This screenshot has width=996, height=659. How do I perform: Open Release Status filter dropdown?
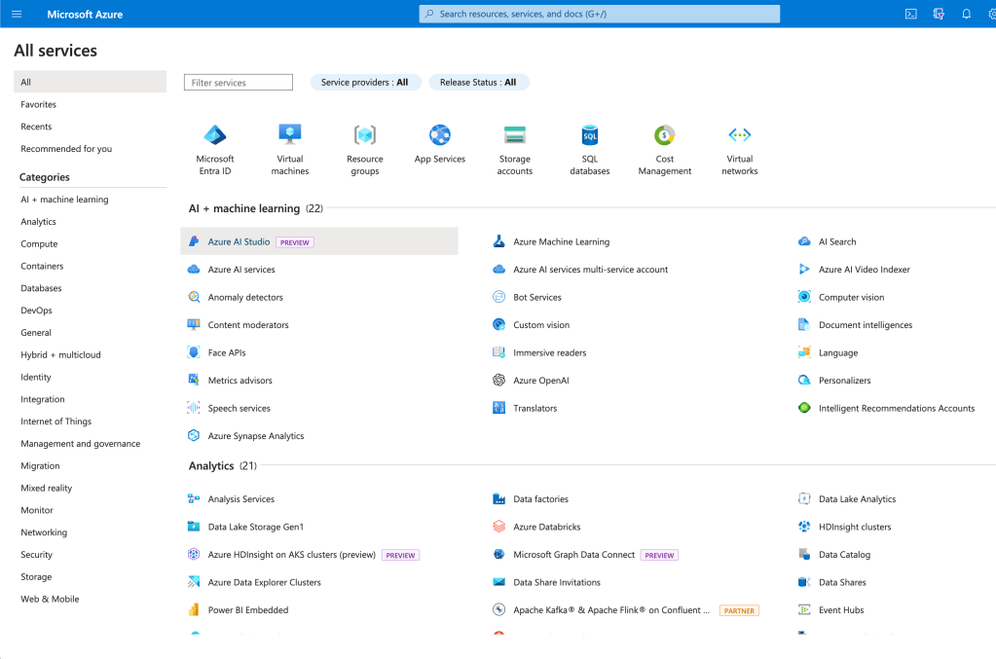coord(478,83)
